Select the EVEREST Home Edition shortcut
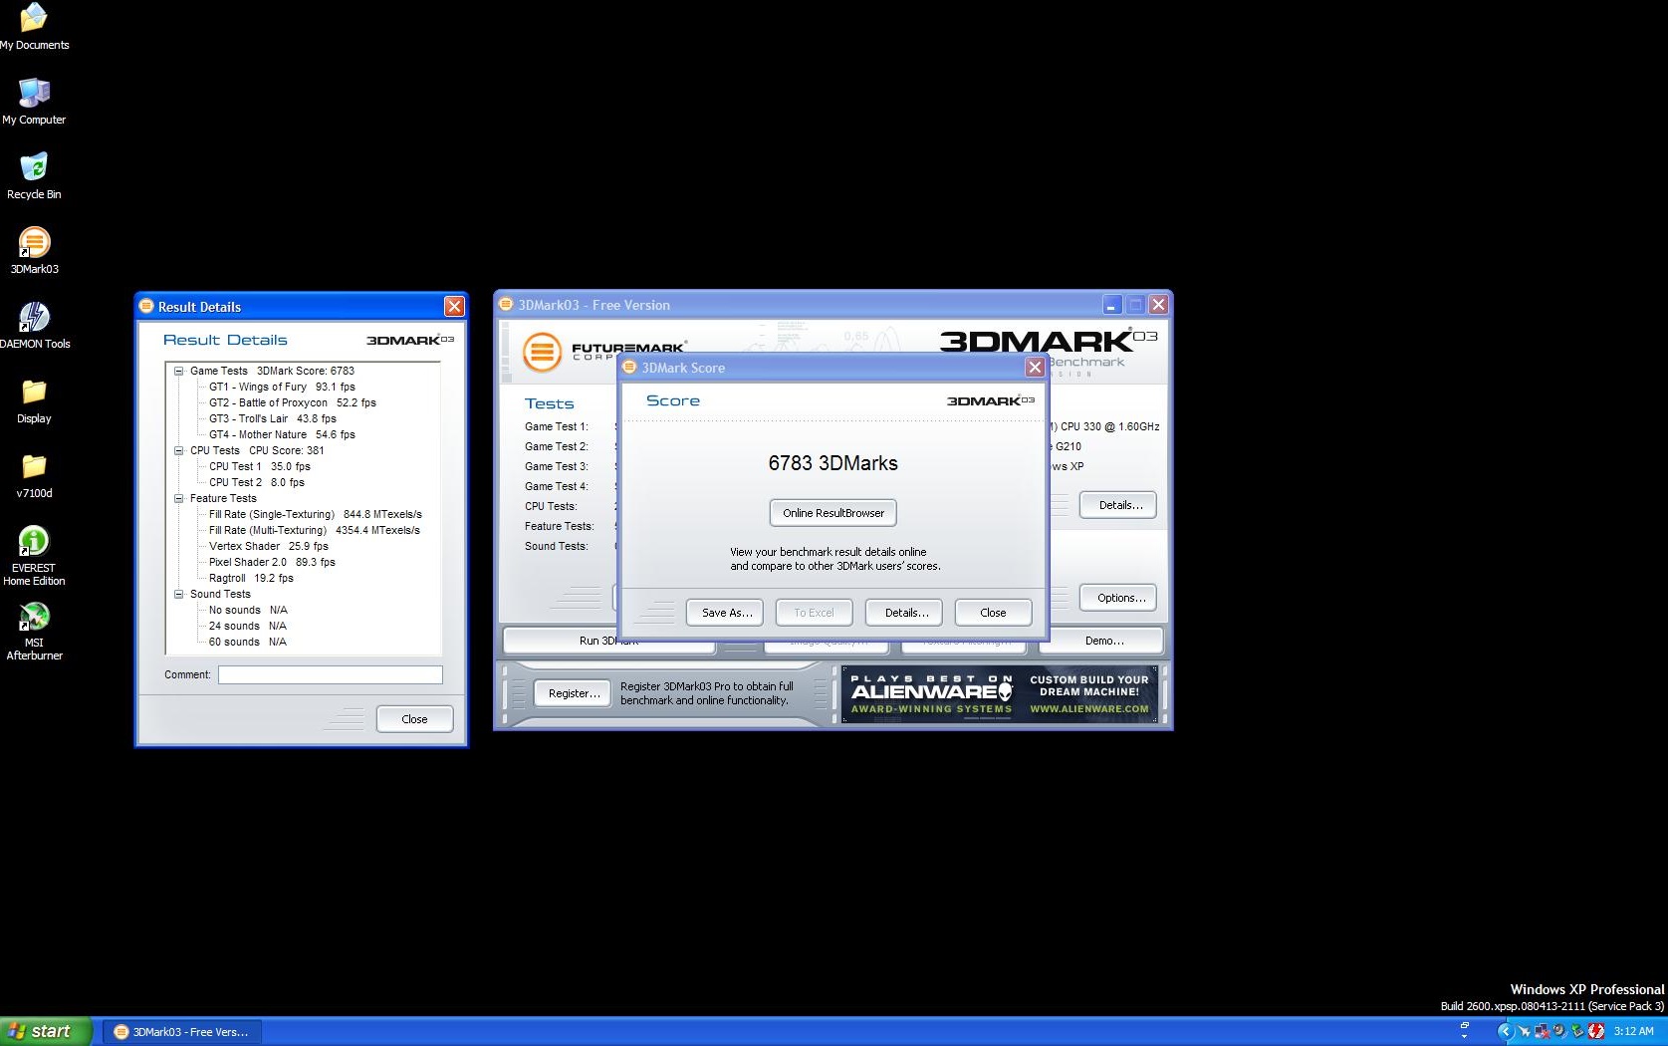This screenshot has height=1046, width=1668. [34, 556]
